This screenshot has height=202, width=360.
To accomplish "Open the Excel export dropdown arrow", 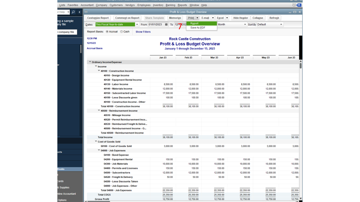I will pos(227,18).
